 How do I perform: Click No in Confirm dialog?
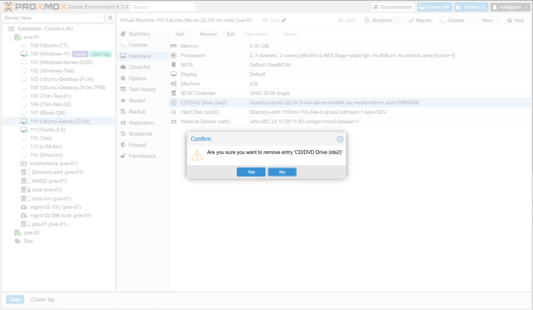click(x=282, y=172)
